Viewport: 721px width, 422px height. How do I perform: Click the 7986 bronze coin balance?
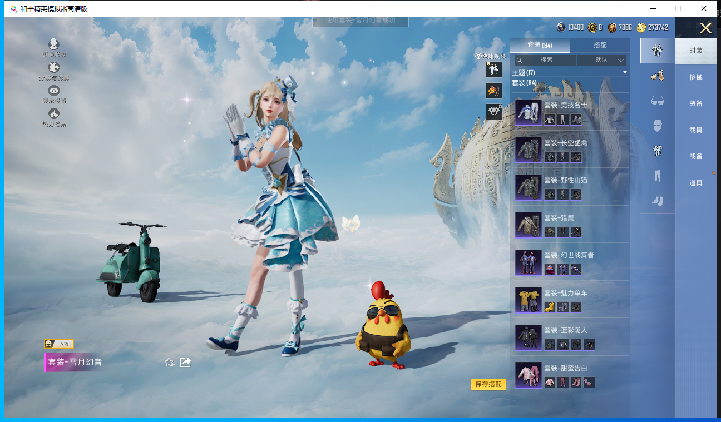(x=620, y=27)
